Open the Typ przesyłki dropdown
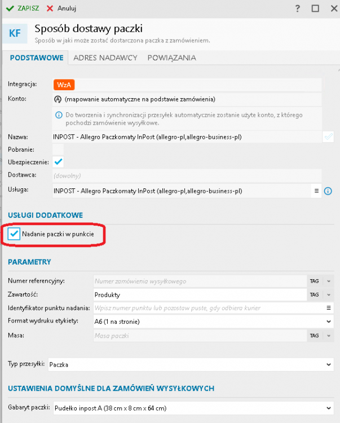Screen dimensions: 340x423 [329, 365]
